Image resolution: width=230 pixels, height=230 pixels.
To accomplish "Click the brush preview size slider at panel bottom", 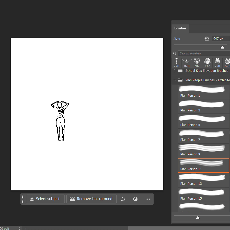I will point(198,217).
